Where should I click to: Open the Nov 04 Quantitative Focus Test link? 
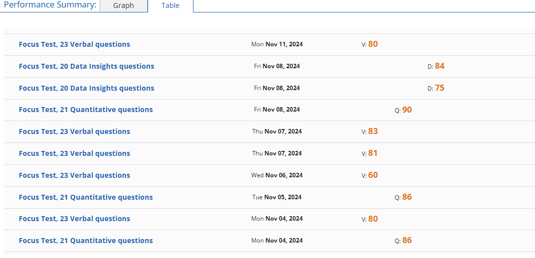click(86, 241)
